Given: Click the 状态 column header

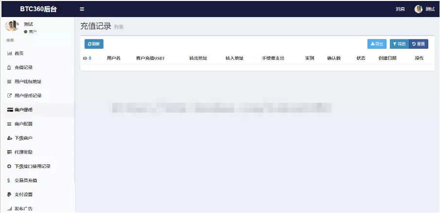Looking at the screenshot, I should click(x=361, y=58).
